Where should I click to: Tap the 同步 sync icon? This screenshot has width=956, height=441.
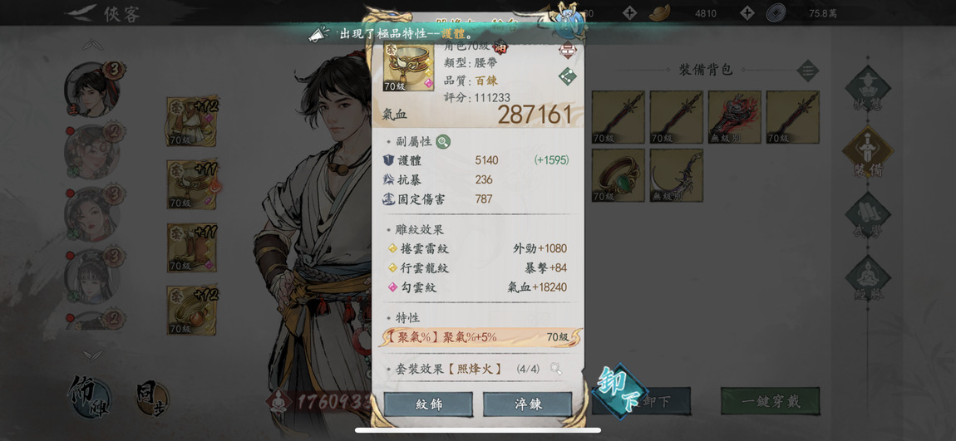coord(151,399)
